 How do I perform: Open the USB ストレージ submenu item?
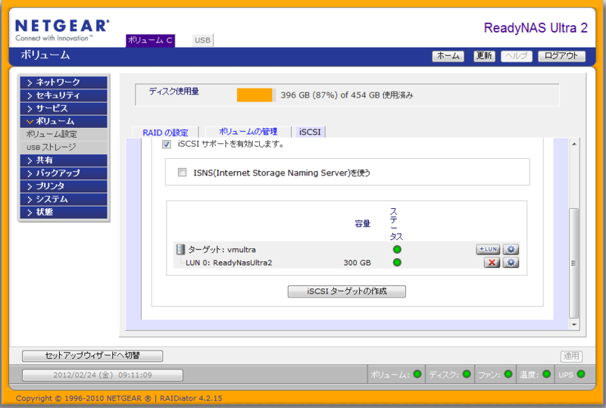pos(64,147)
